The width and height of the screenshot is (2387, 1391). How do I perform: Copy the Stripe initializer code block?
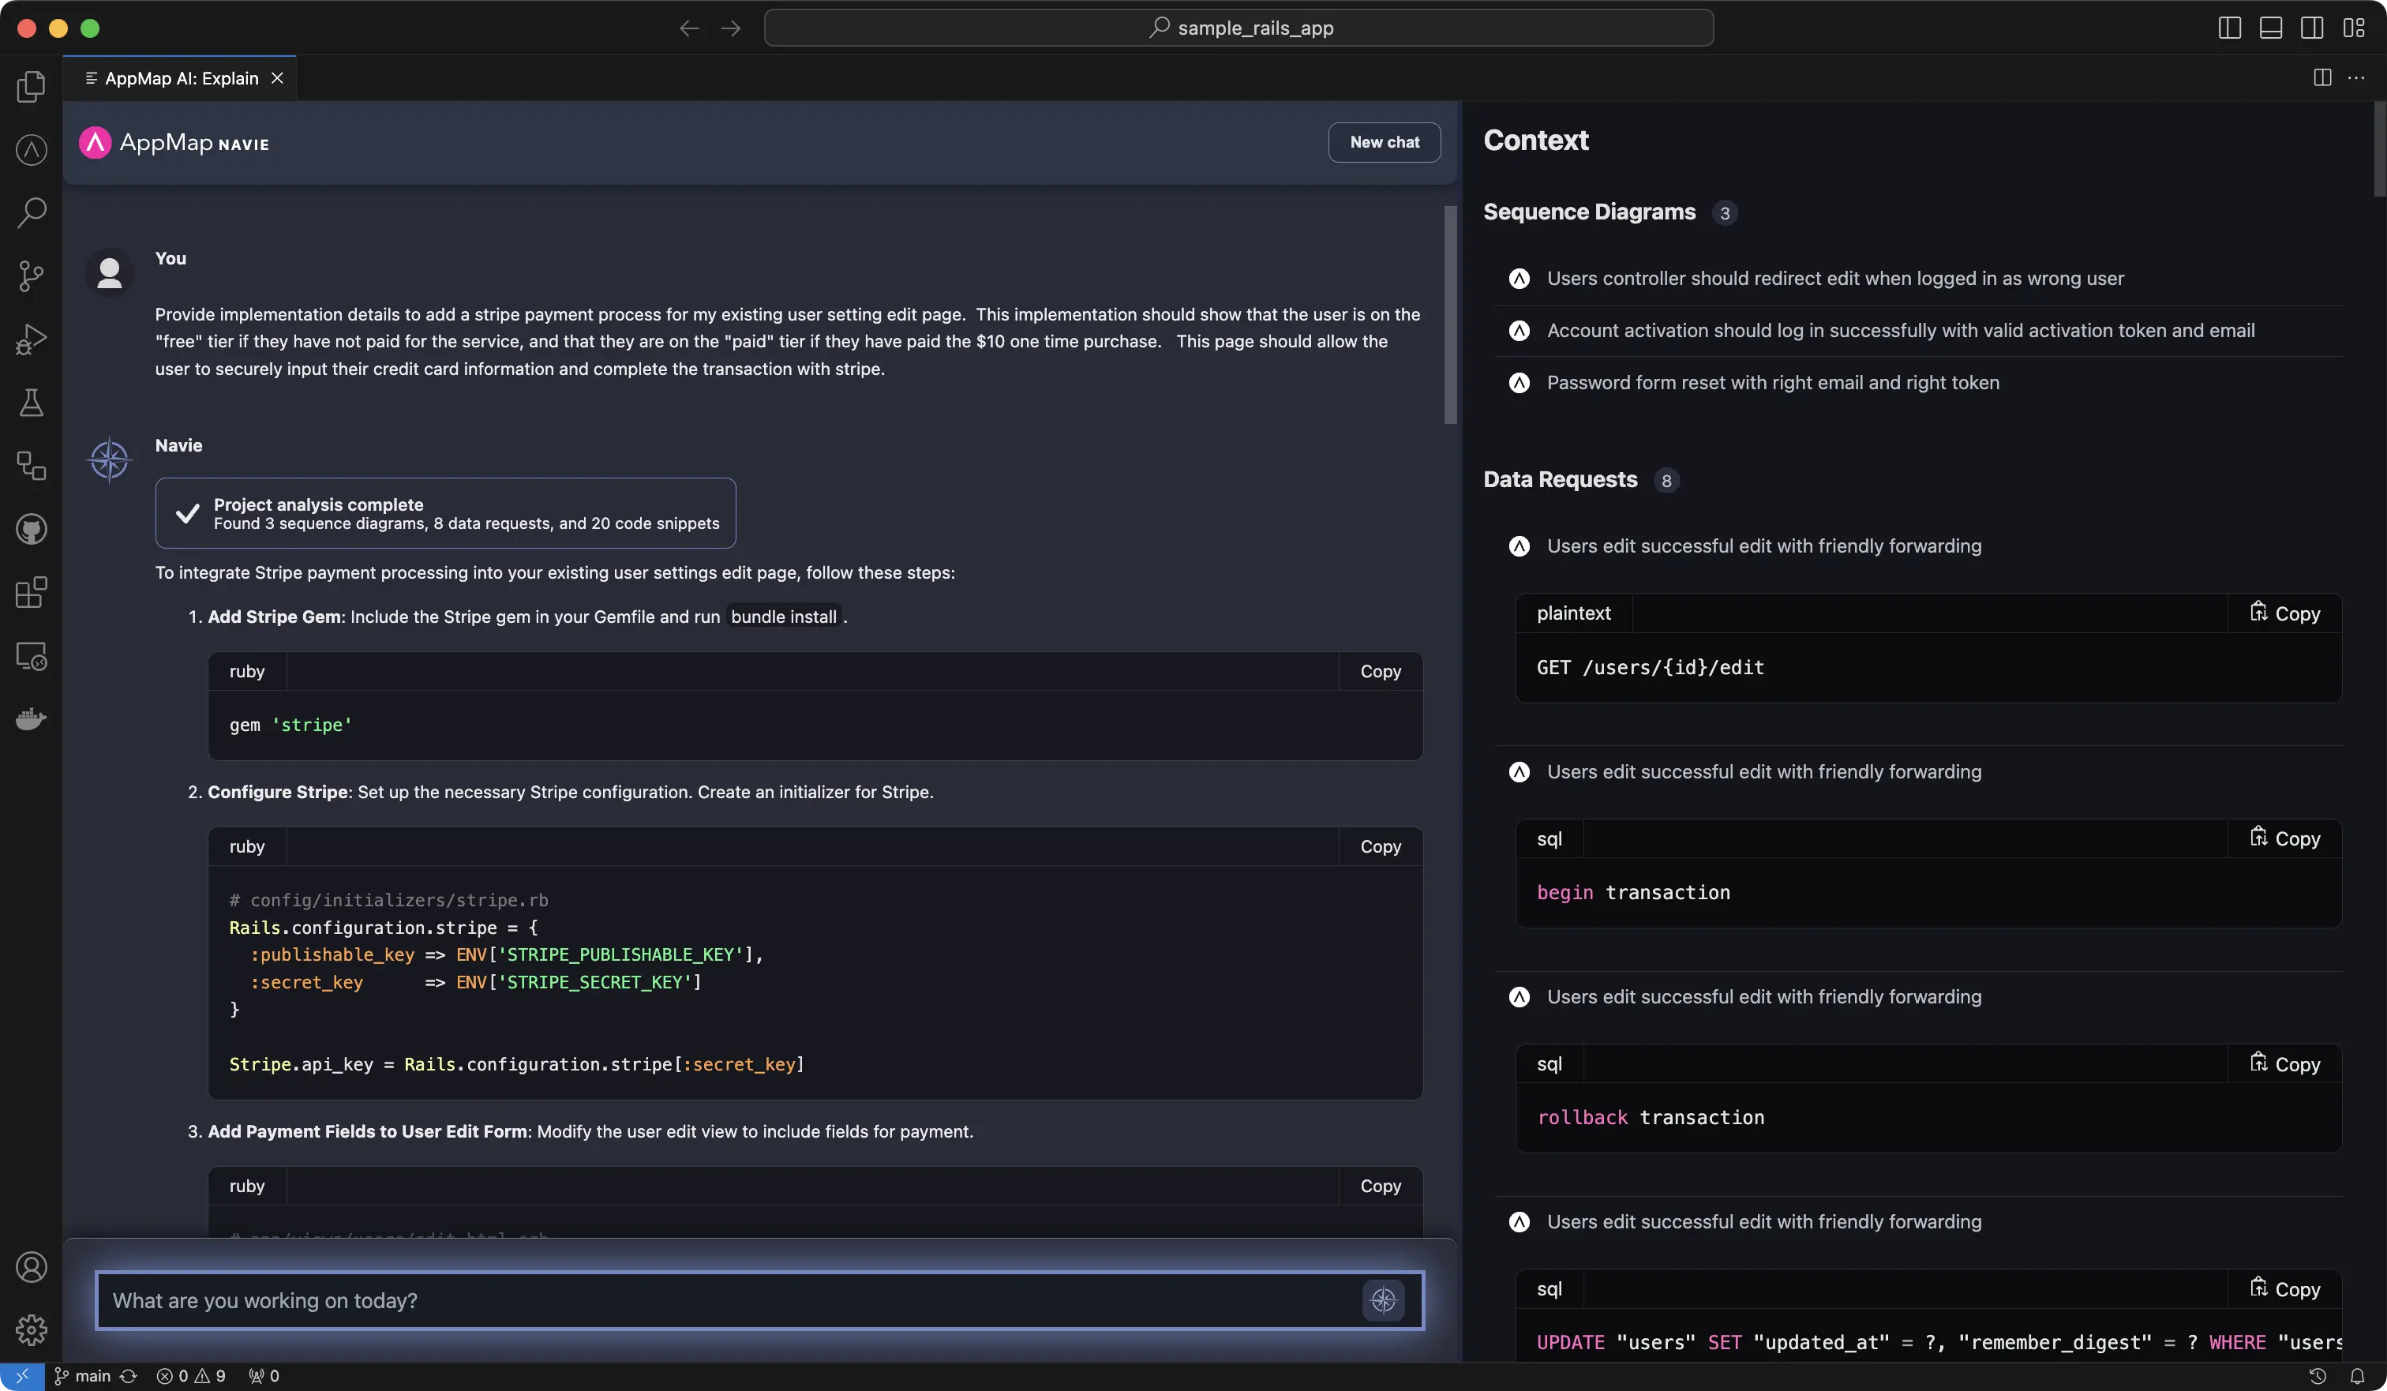(x=1380, y=846)
